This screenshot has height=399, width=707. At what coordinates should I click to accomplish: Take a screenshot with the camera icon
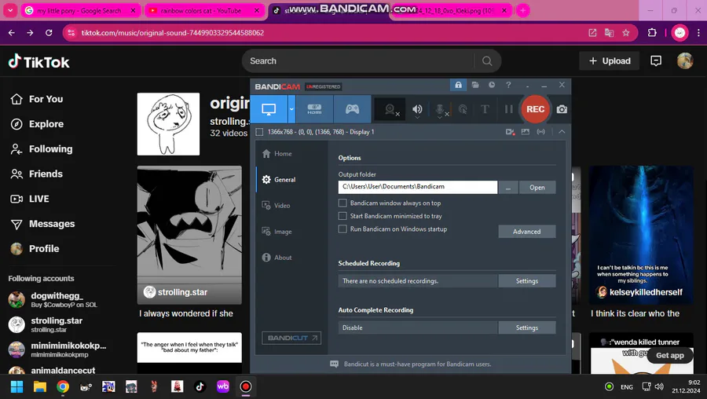click(562, 109)
